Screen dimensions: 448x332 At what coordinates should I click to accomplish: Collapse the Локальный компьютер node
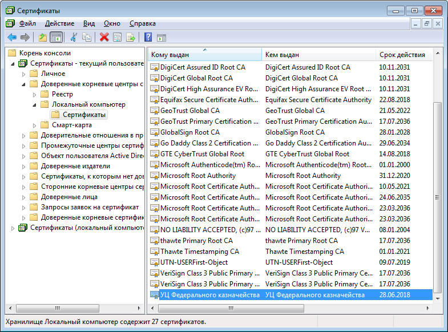click(x=34, y=105)
